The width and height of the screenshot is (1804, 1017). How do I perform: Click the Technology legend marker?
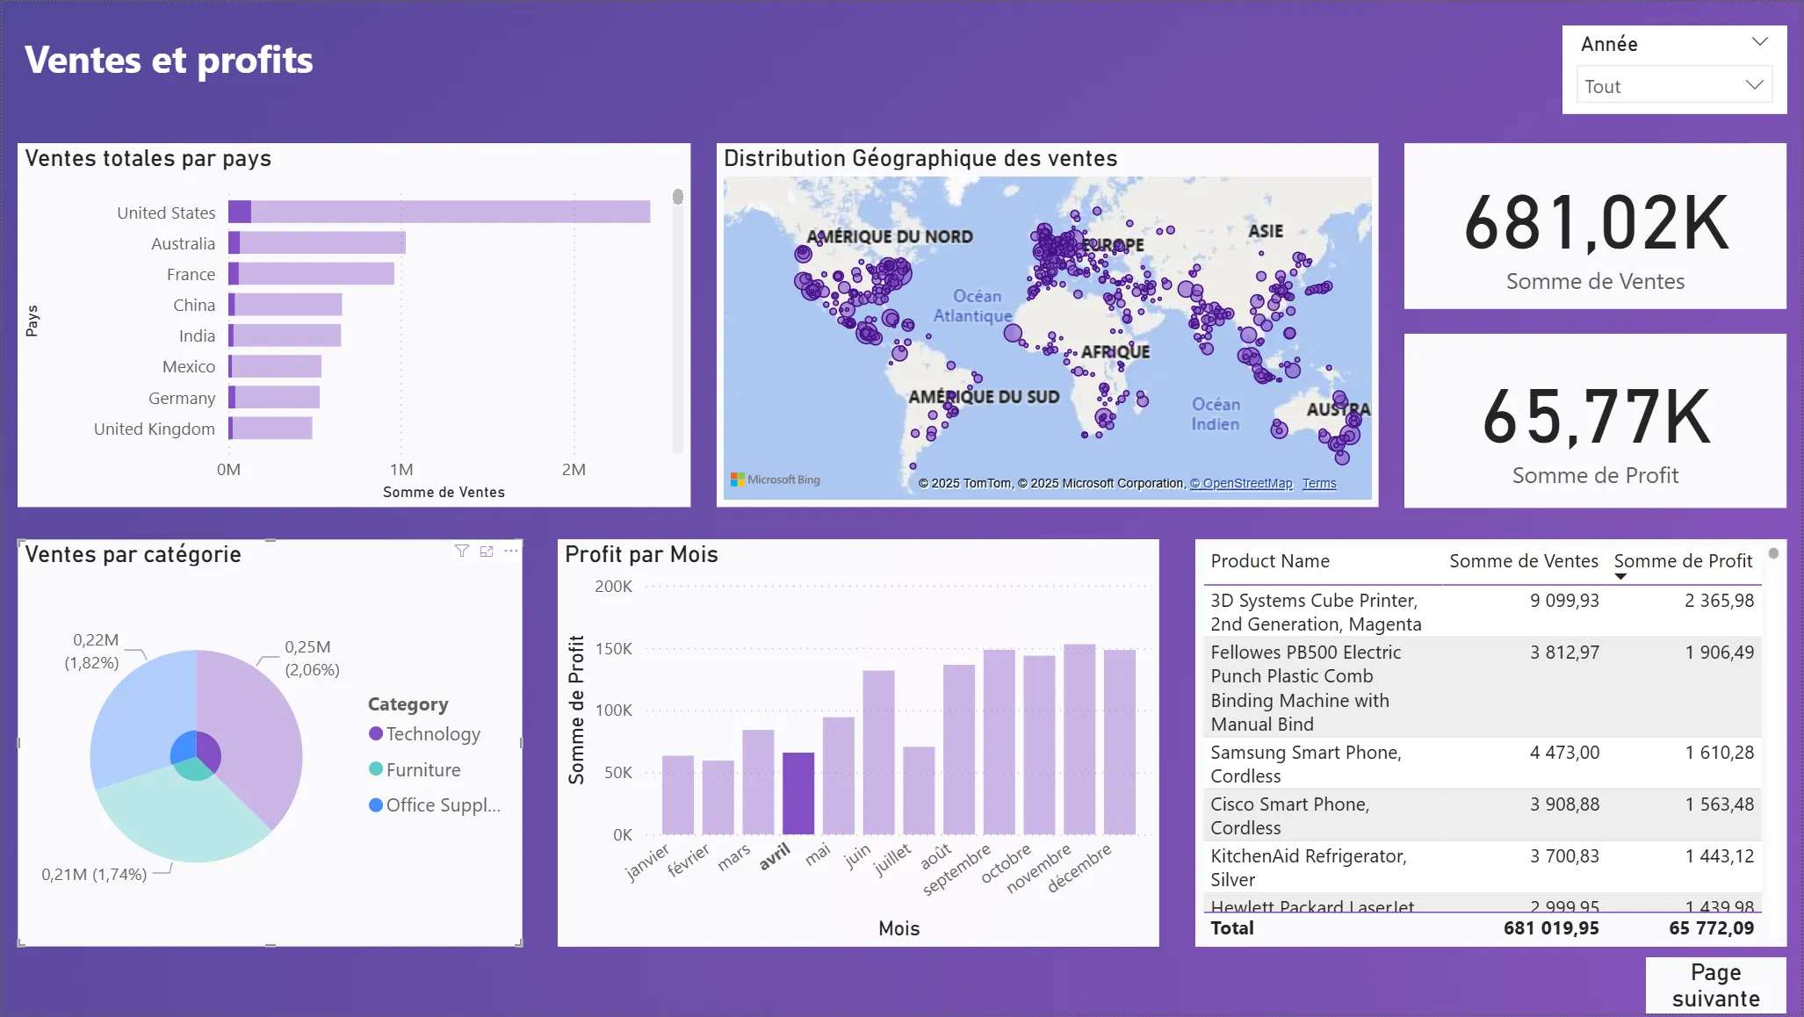[376, 733]
